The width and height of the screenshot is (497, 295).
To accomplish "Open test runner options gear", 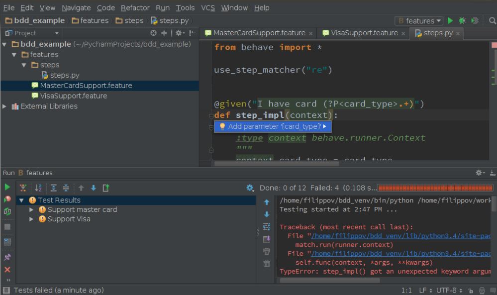I will (x=250, y=188).
